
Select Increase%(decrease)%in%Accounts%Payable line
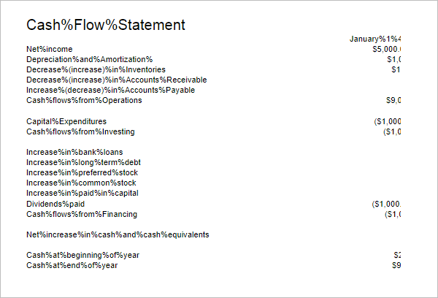[x=111, y=91]
